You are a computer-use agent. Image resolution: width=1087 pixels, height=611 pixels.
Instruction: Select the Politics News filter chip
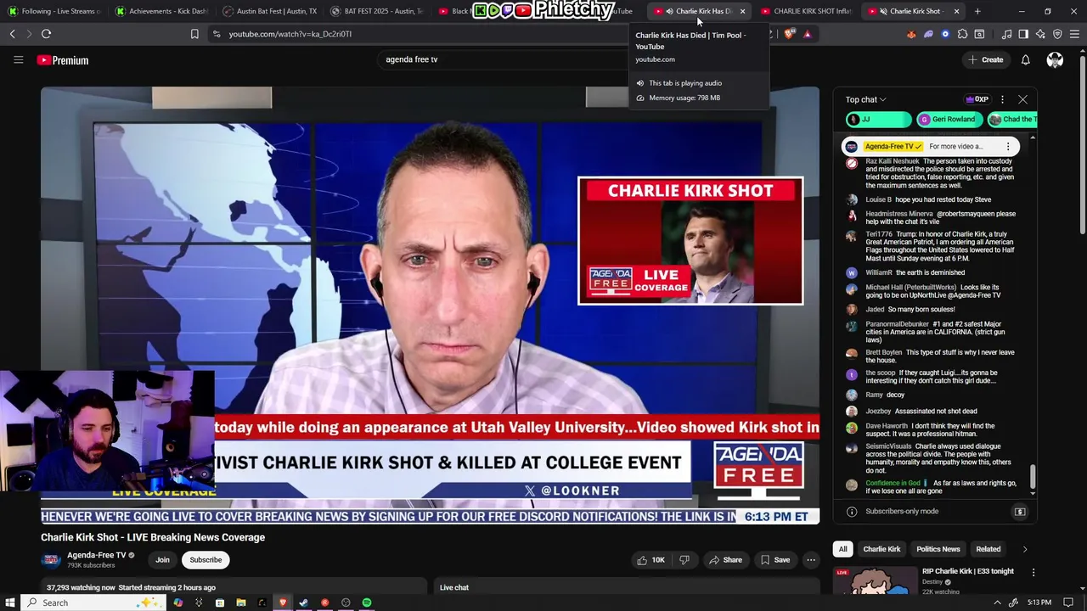pos(938,549)
